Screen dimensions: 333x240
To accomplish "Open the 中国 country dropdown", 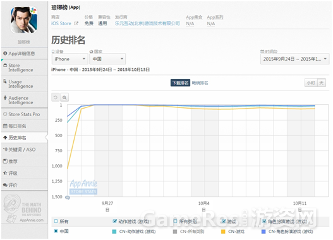I will point(107,59).
